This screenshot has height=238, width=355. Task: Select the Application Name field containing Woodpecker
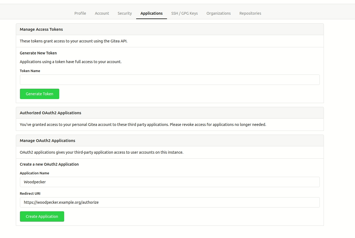coord(170,182)
